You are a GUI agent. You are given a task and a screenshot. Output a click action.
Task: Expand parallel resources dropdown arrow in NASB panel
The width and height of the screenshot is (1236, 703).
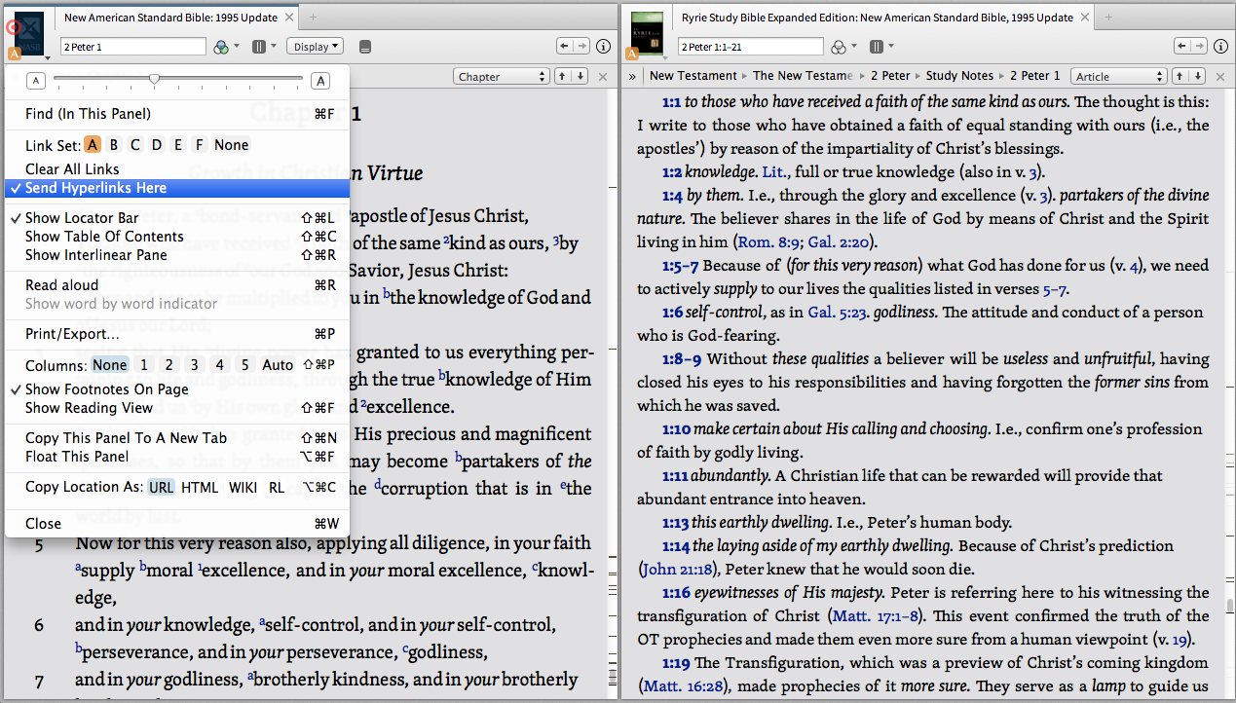click(275, 47)
